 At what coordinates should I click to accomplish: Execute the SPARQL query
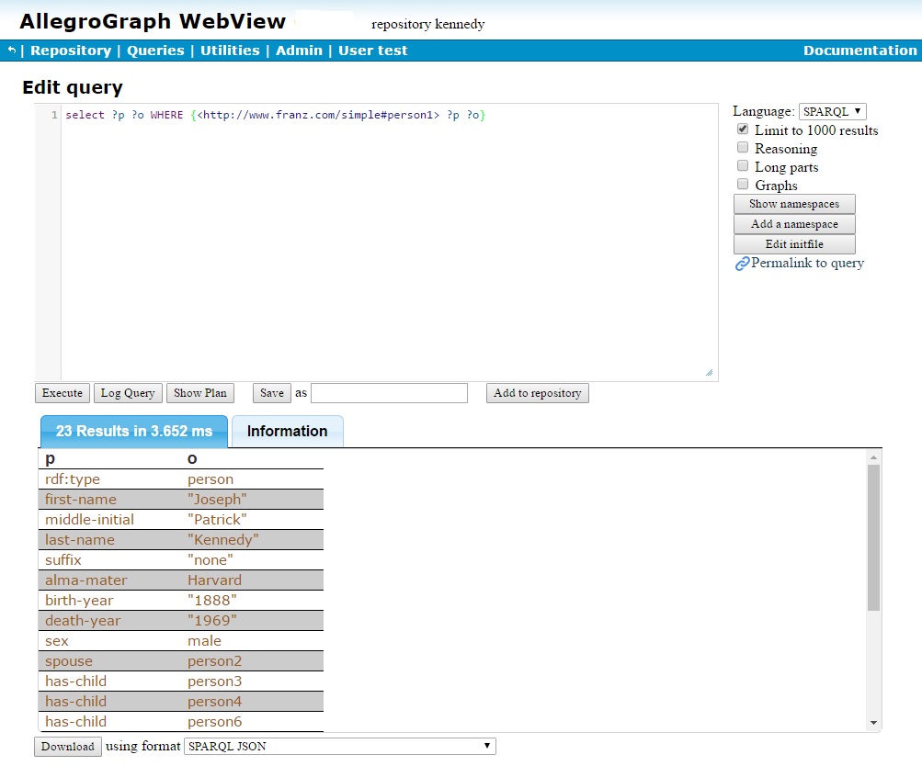pyautogui.click(x=62, y=392)
